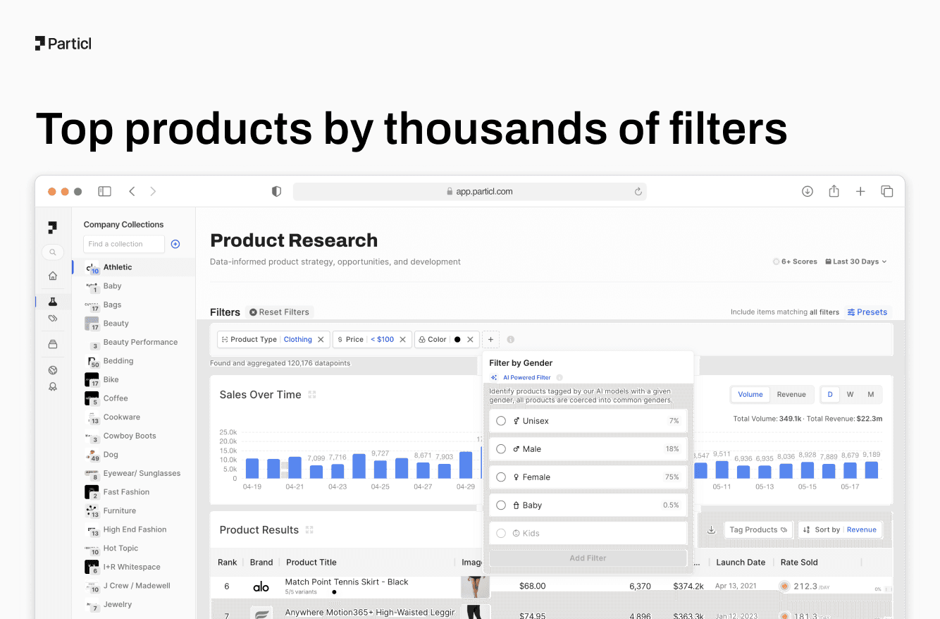Click the plus icon to add filter
Image resolution: width=940 pixels, height=619 pixels.
491,339
